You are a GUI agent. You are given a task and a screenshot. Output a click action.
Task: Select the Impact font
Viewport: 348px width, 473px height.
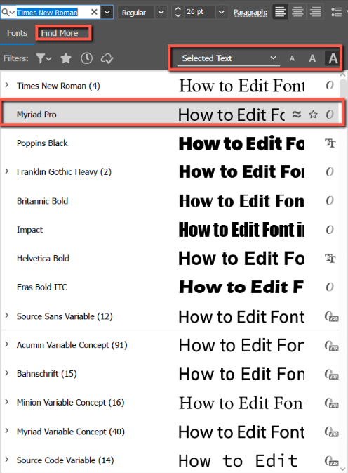tap(29, 230)
